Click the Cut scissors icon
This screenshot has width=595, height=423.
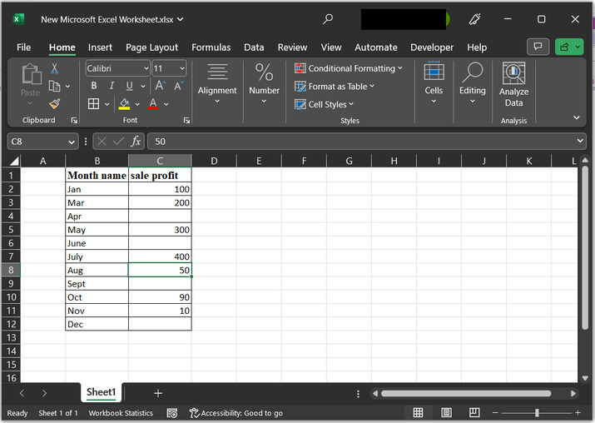tap(55, 68)
